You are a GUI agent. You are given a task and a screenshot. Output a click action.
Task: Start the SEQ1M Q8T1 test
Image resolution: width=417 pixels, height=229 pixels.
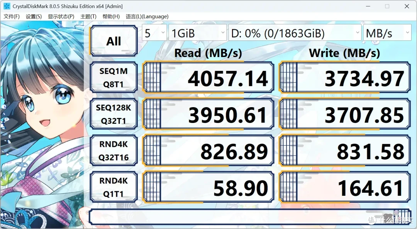(x=114, y=77)
